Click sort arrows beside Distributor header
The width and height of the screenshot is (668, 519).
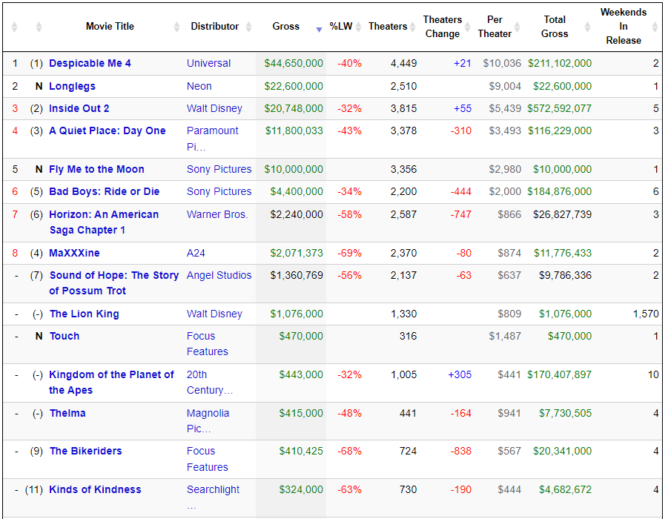[x=249, y=27]
